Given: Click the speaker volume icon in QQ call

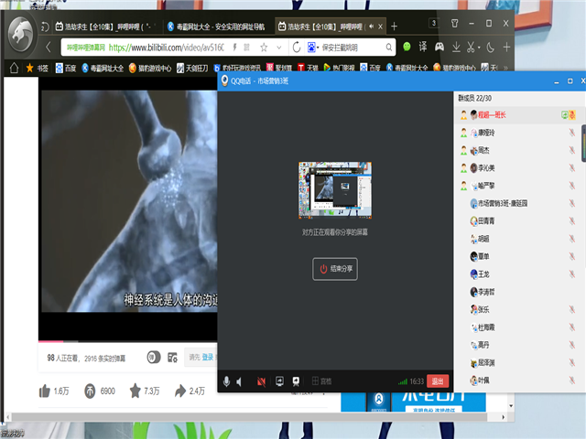Looking at the screenshot, I should (x=241, y=381).
